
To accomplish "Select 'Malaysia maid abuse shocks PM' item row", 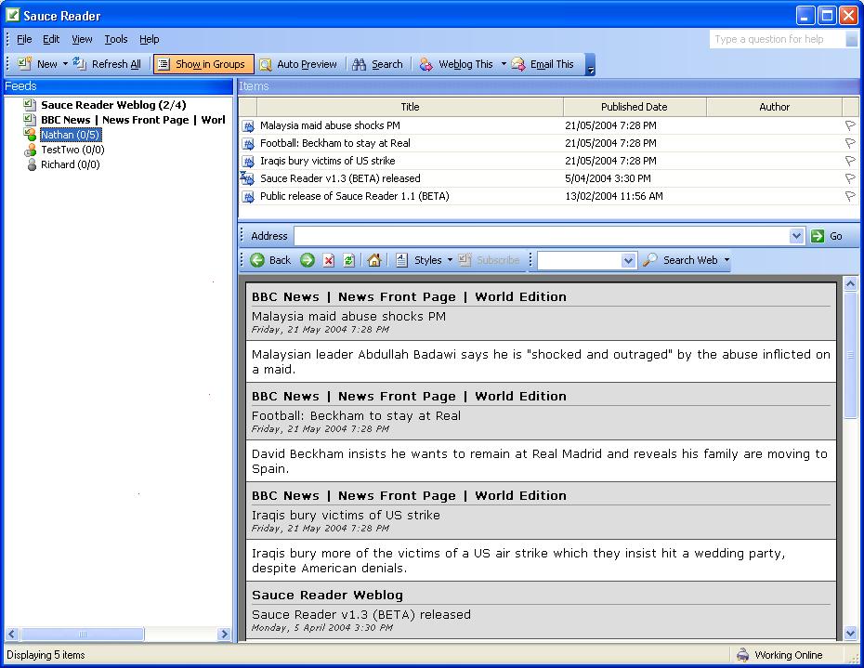I will pos(548,125).
